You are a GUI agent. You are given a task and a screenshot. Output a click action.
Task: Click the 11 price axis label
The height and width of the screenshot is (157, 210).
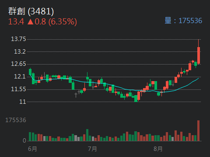[x=23, y=102]
